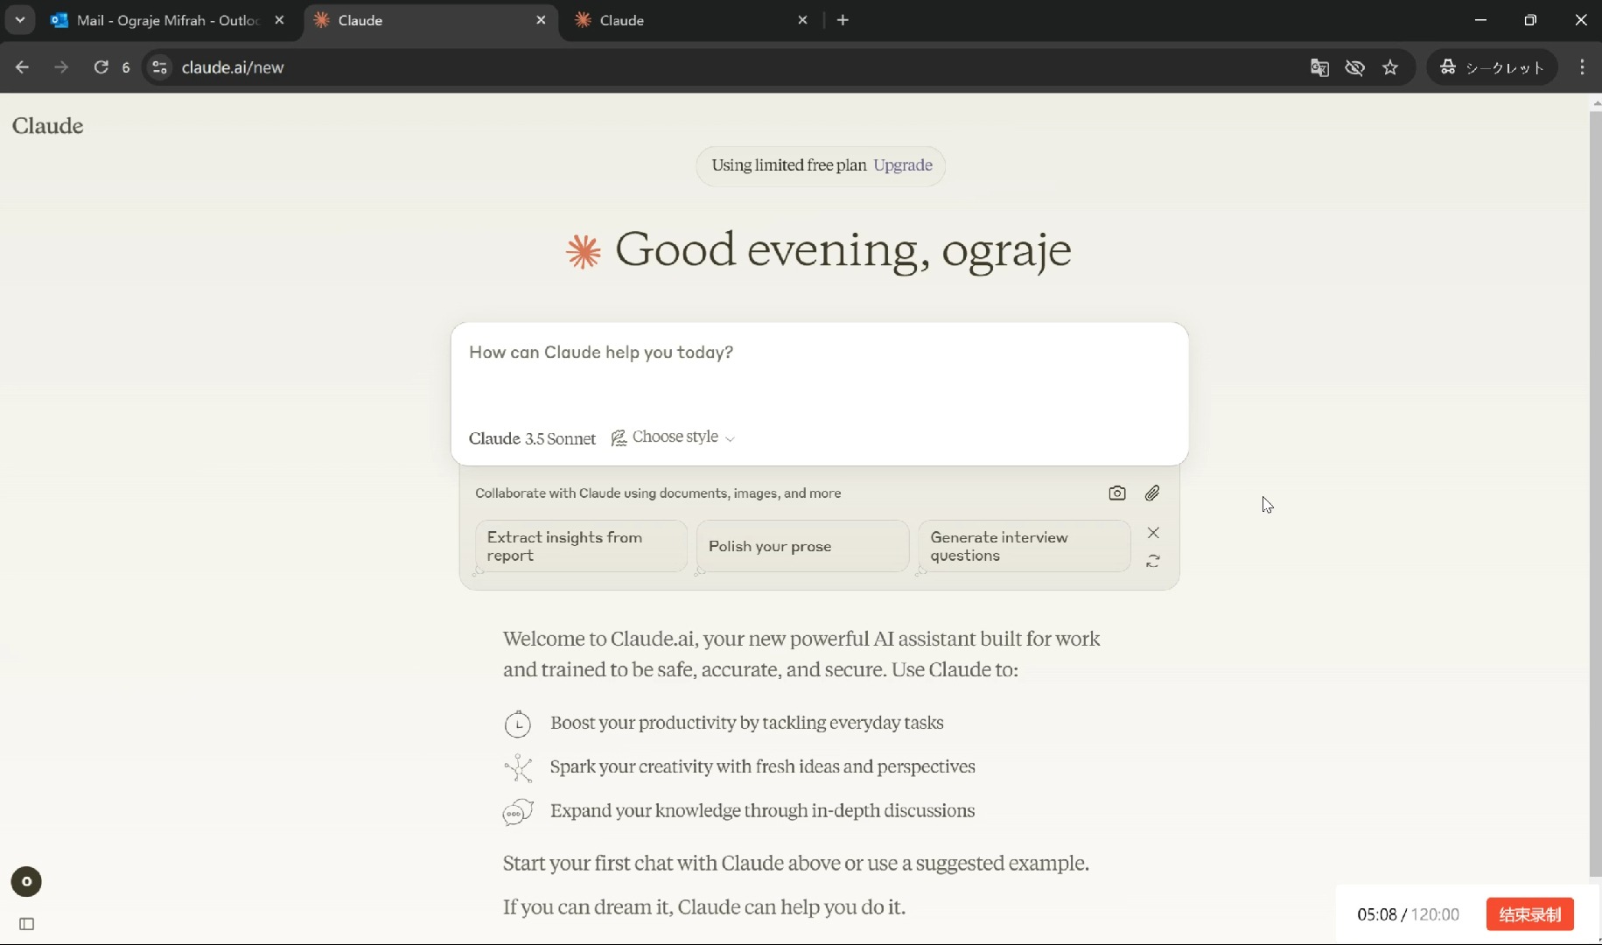Click 'If you can dream it, Claude can help you do it.' text
The width and height of the screenshot is (1602, 945).
tap(704, 907)
